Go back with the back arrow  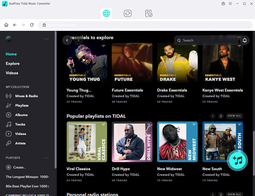[x=15, y=25]
